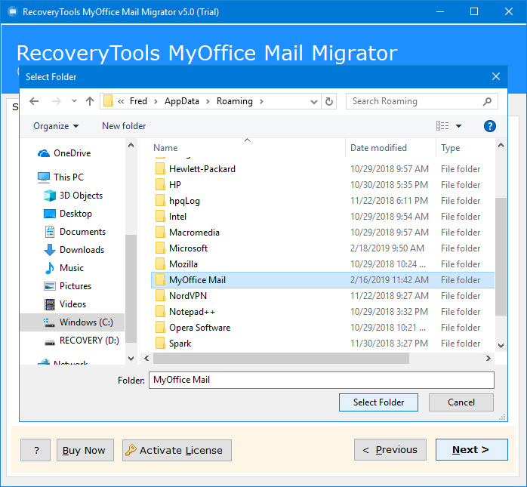Click Roaming in the address path
527x487 pixels.
(235, 101)
